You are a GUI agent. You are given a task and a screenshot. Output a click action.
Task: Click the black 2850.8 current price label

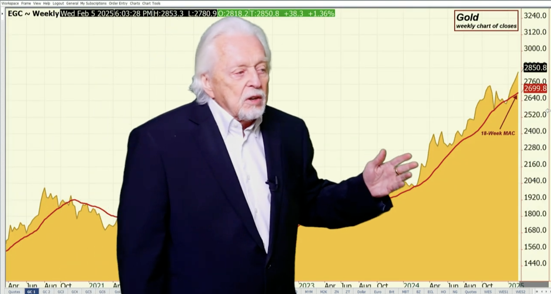(x=535, y=68)
